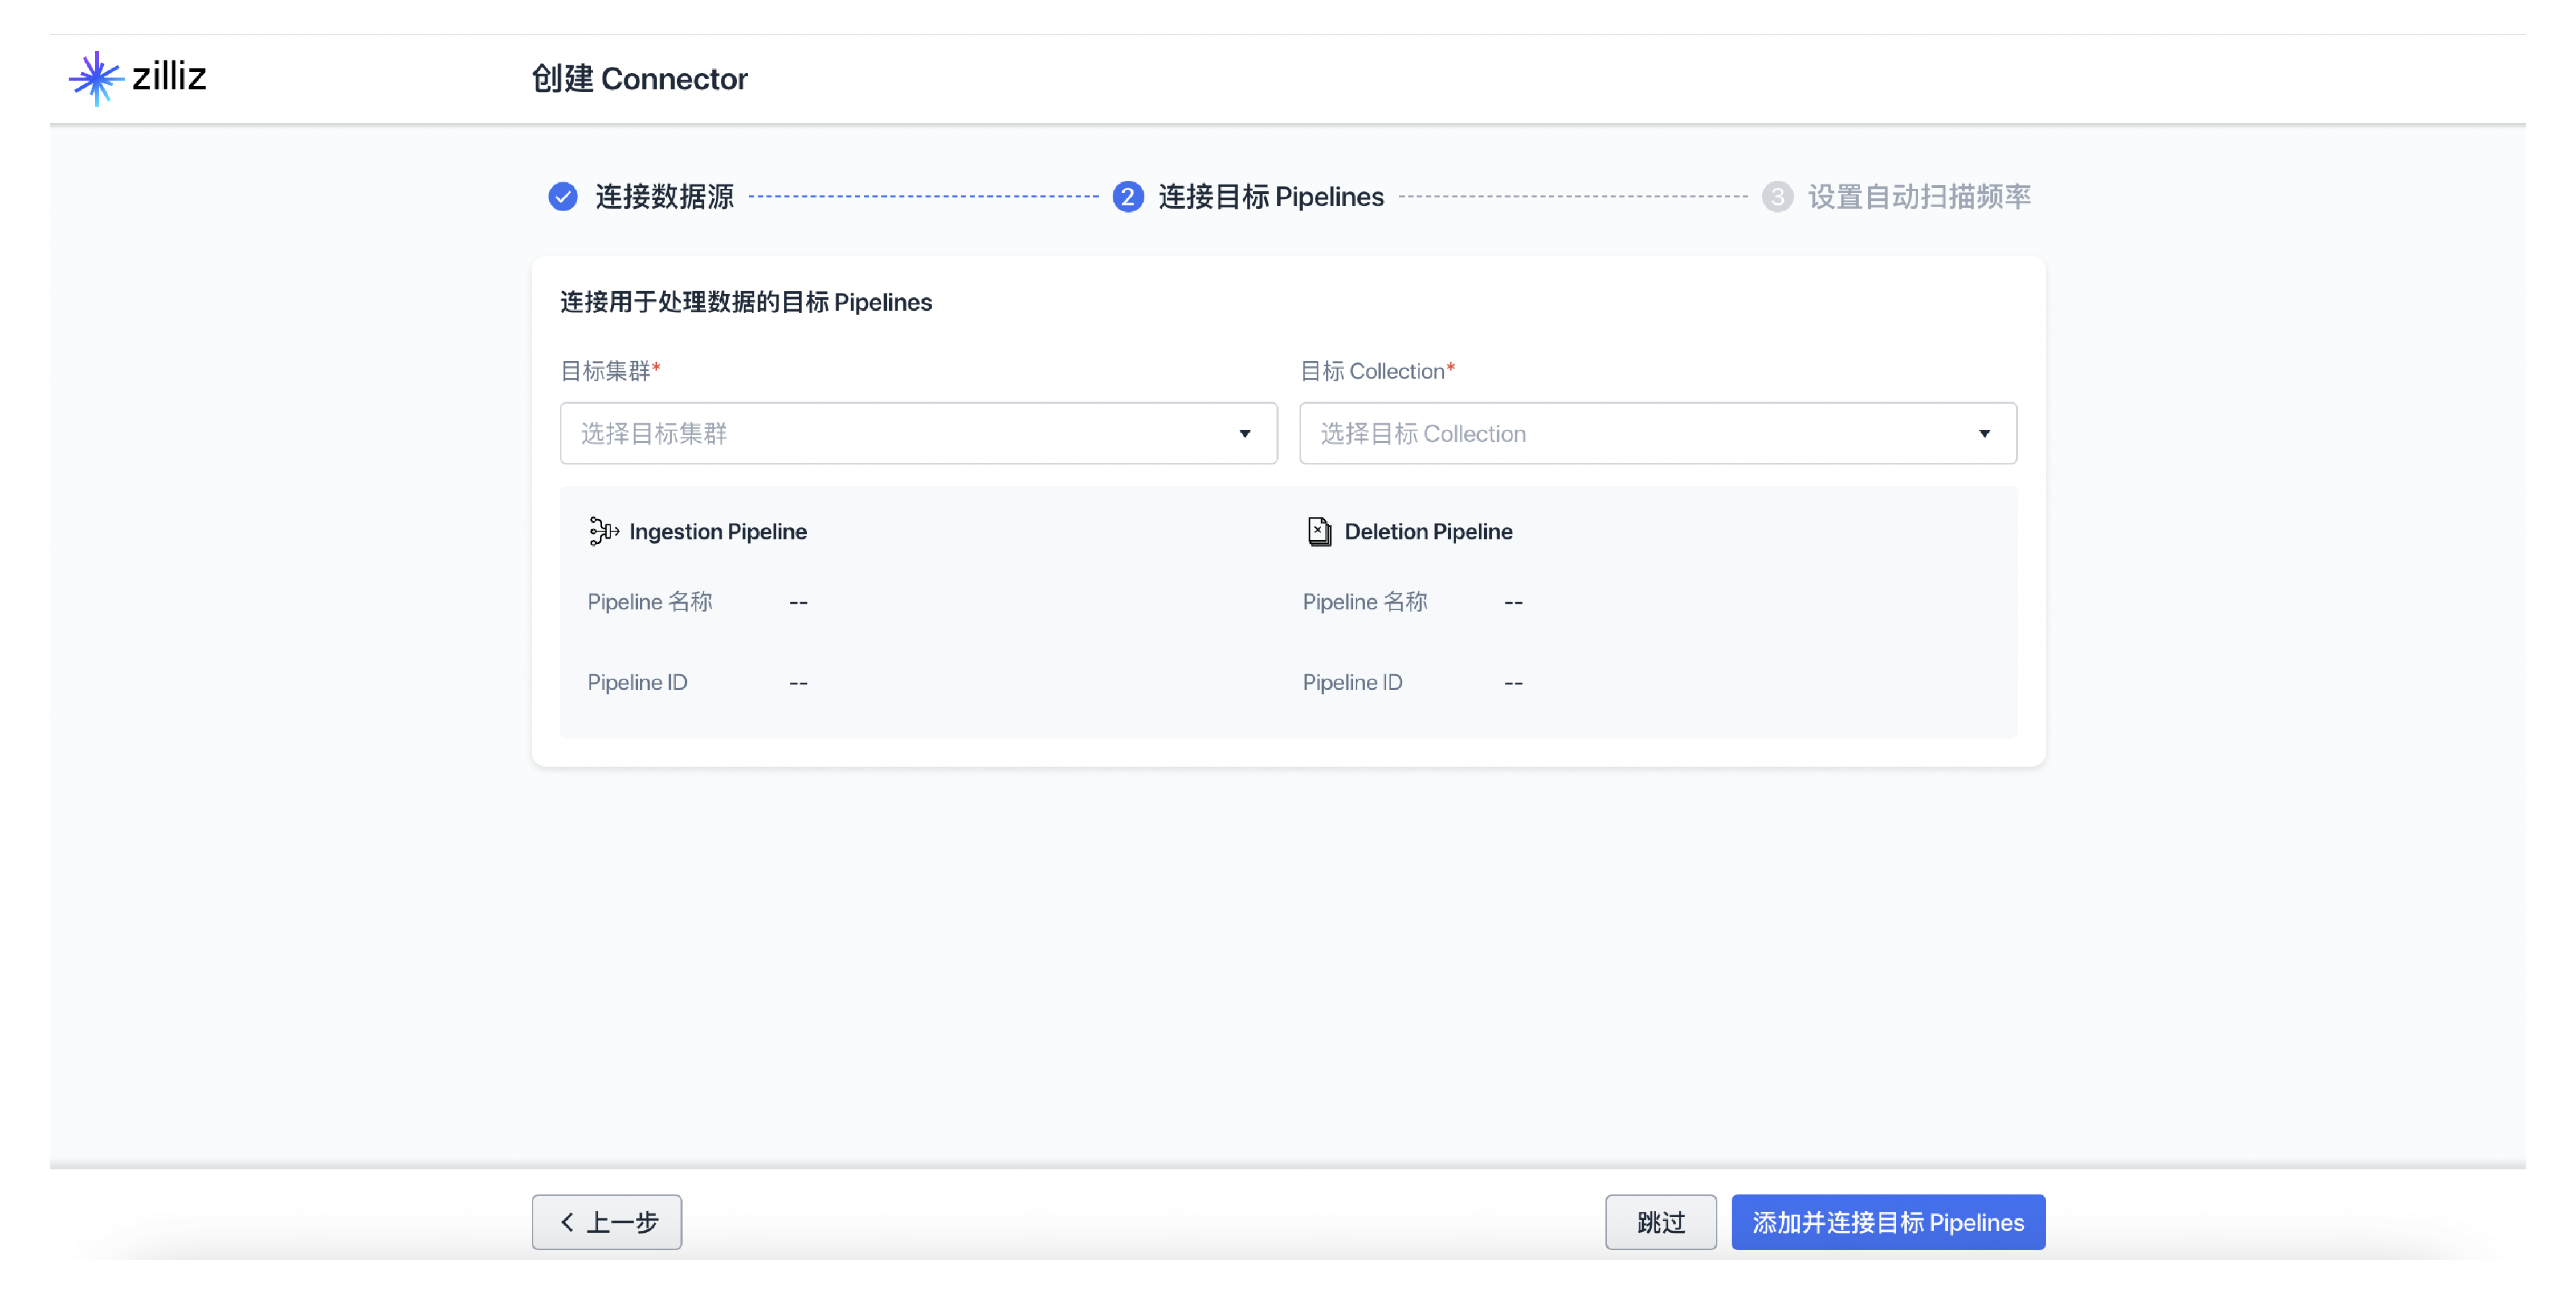The image size is (2576, 1296).
Task: Click the Ingestion Pipeline heading text
Action: (x=717, y=532)
